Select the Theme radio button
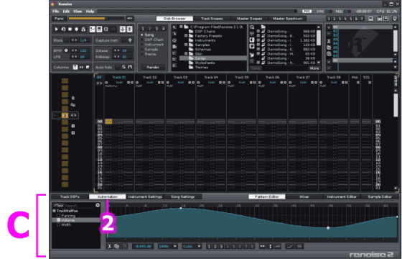 coord(142,54)
